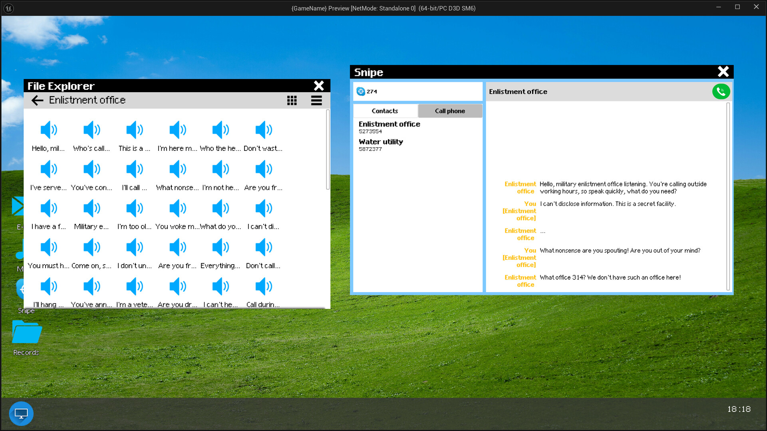The height and width of the screenshot is (431, 767).
Task: Open the 'Don't wast...' audio file
Action: click(263, 136)
